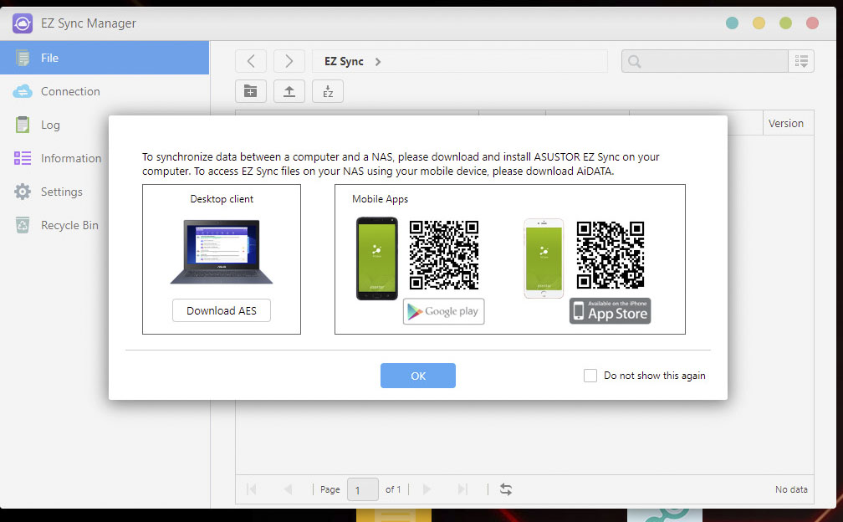Click the create new folder icon
This screenshot has width=843, height=522.
(x=251, y=91)
